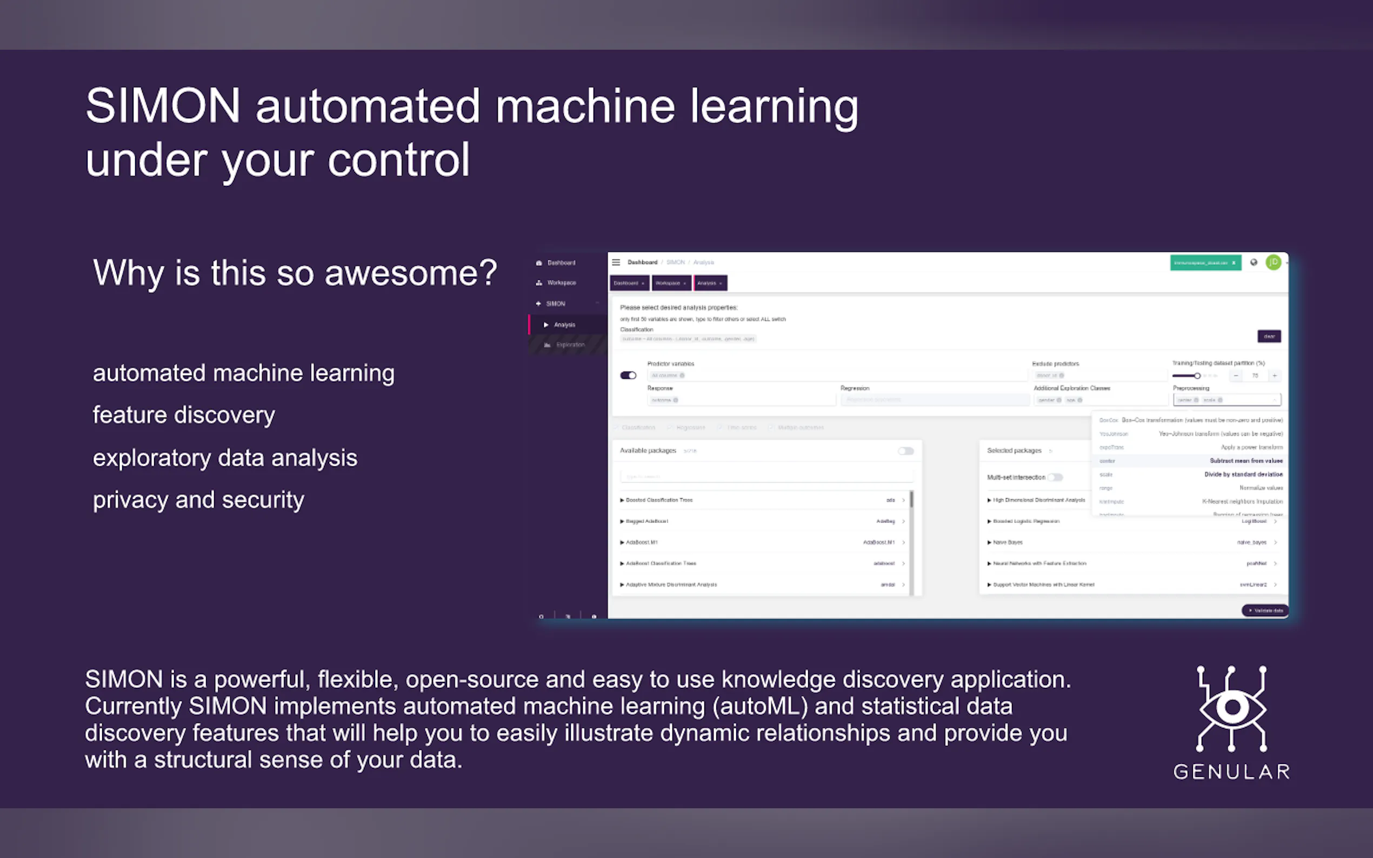Viewport: 1373px width, 858px height.
Task: Click the hamburger menu icon
Action: point(616,262)
